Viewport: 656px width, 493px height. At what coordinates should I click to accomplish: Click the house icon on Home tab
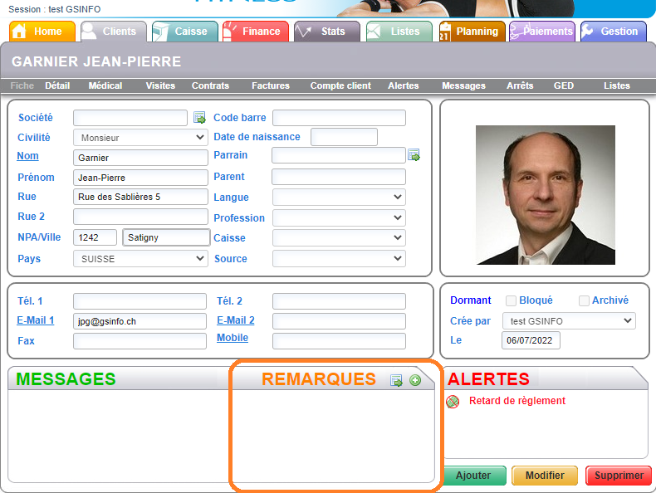pos(20,32)
